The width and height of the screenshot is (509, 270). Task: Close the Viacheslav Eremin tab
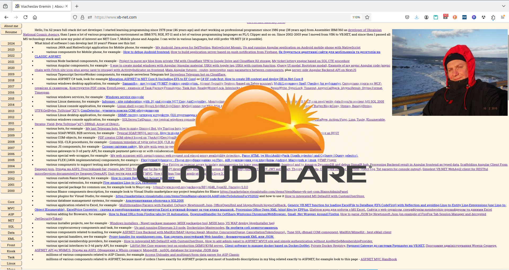pos(67,6)
